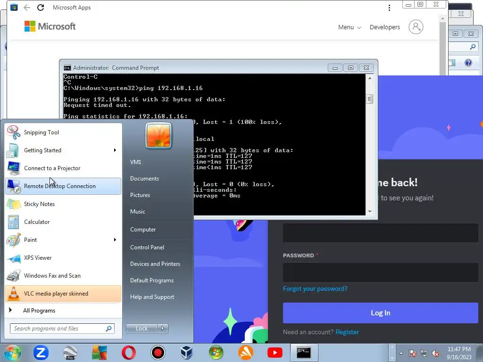Reload the Microsoft Apps page
483x362 pixels.
(41, 8)
